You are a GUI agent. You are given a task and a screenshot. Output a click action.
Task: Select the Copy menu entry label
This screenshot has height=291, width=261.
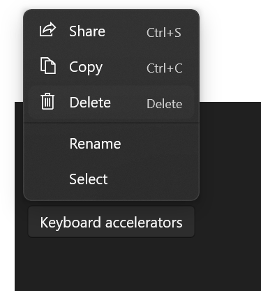(86, 68)
